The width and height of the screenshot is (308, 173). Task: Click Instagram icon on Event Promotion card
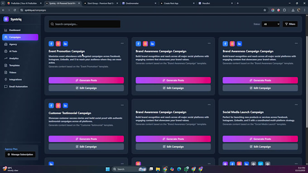tap(58, 44)
